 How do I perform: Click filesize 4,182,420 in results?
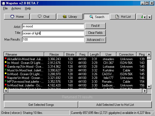[x=54, y=85]
